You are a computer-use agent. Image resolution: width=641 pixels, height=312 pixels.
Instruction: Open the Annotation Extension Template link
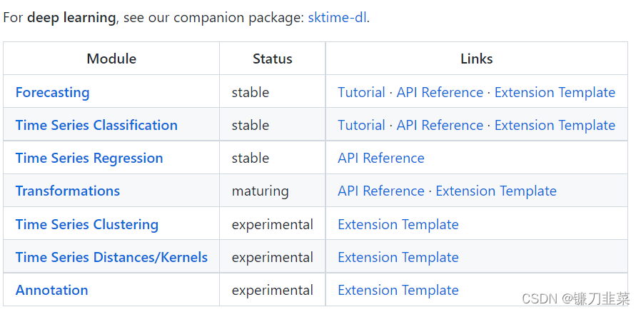(x=398, y=290)
